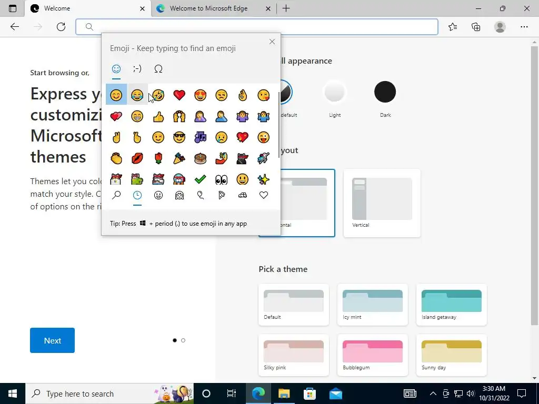Apply the Island getaway theme
The width and height of the screenshot is (539, 404).
click(451, 305)
